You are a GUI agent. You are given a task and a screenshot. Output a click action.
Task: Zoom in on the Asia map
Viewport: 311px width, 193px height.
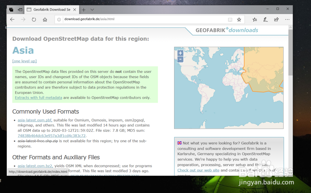pyautogui.click(x=180, y=53)
